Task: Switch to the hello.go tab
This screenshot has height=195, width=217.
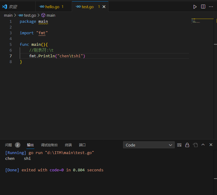Action: point(52,7)
